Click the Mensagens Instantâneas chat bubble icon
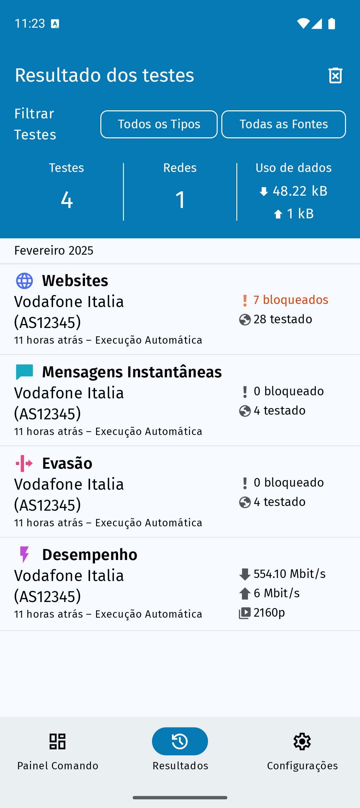 click(x=24, y=372)
